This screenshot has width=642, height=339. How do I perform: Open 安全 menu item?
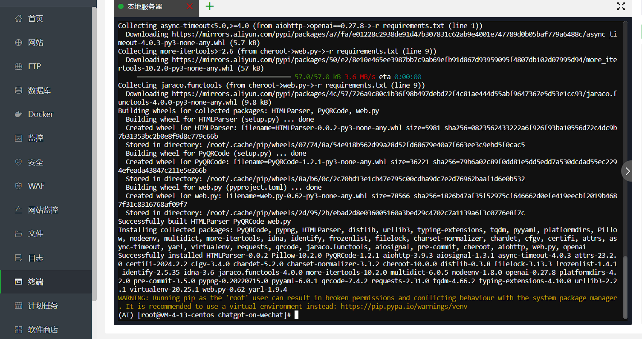tap(46, 162)
